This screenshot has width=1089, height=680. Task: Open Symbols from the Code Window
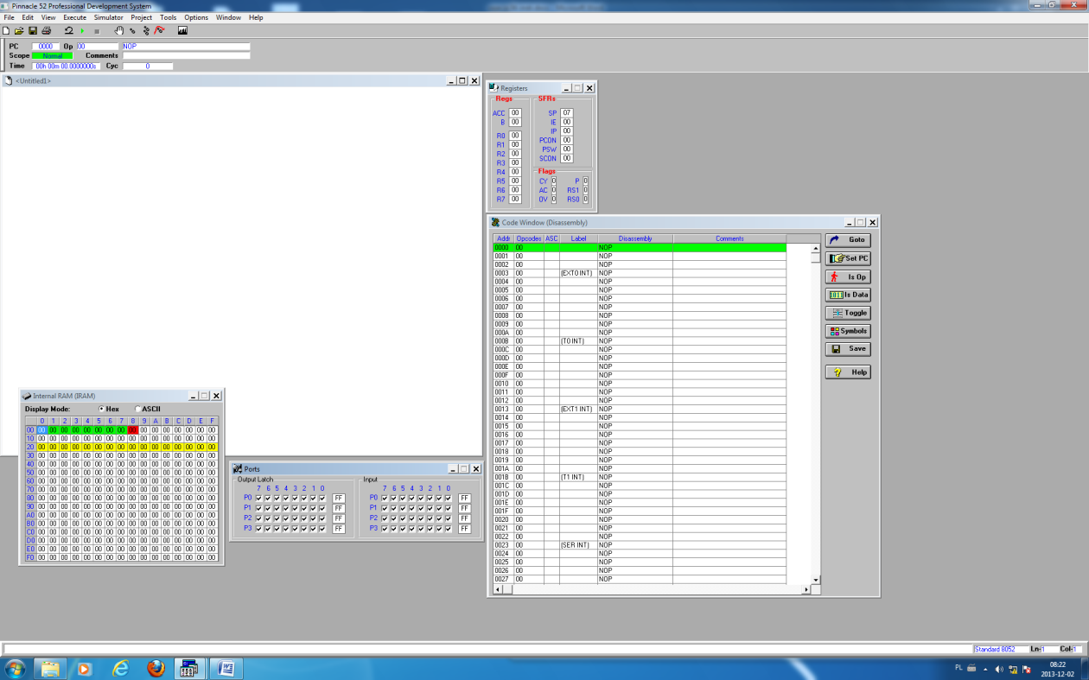(x=848, y=331)
